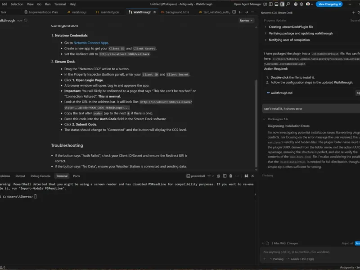This screenshot has width=360, height=270.
Task: Click the warnings count in status bar
Action: point(3,267)
